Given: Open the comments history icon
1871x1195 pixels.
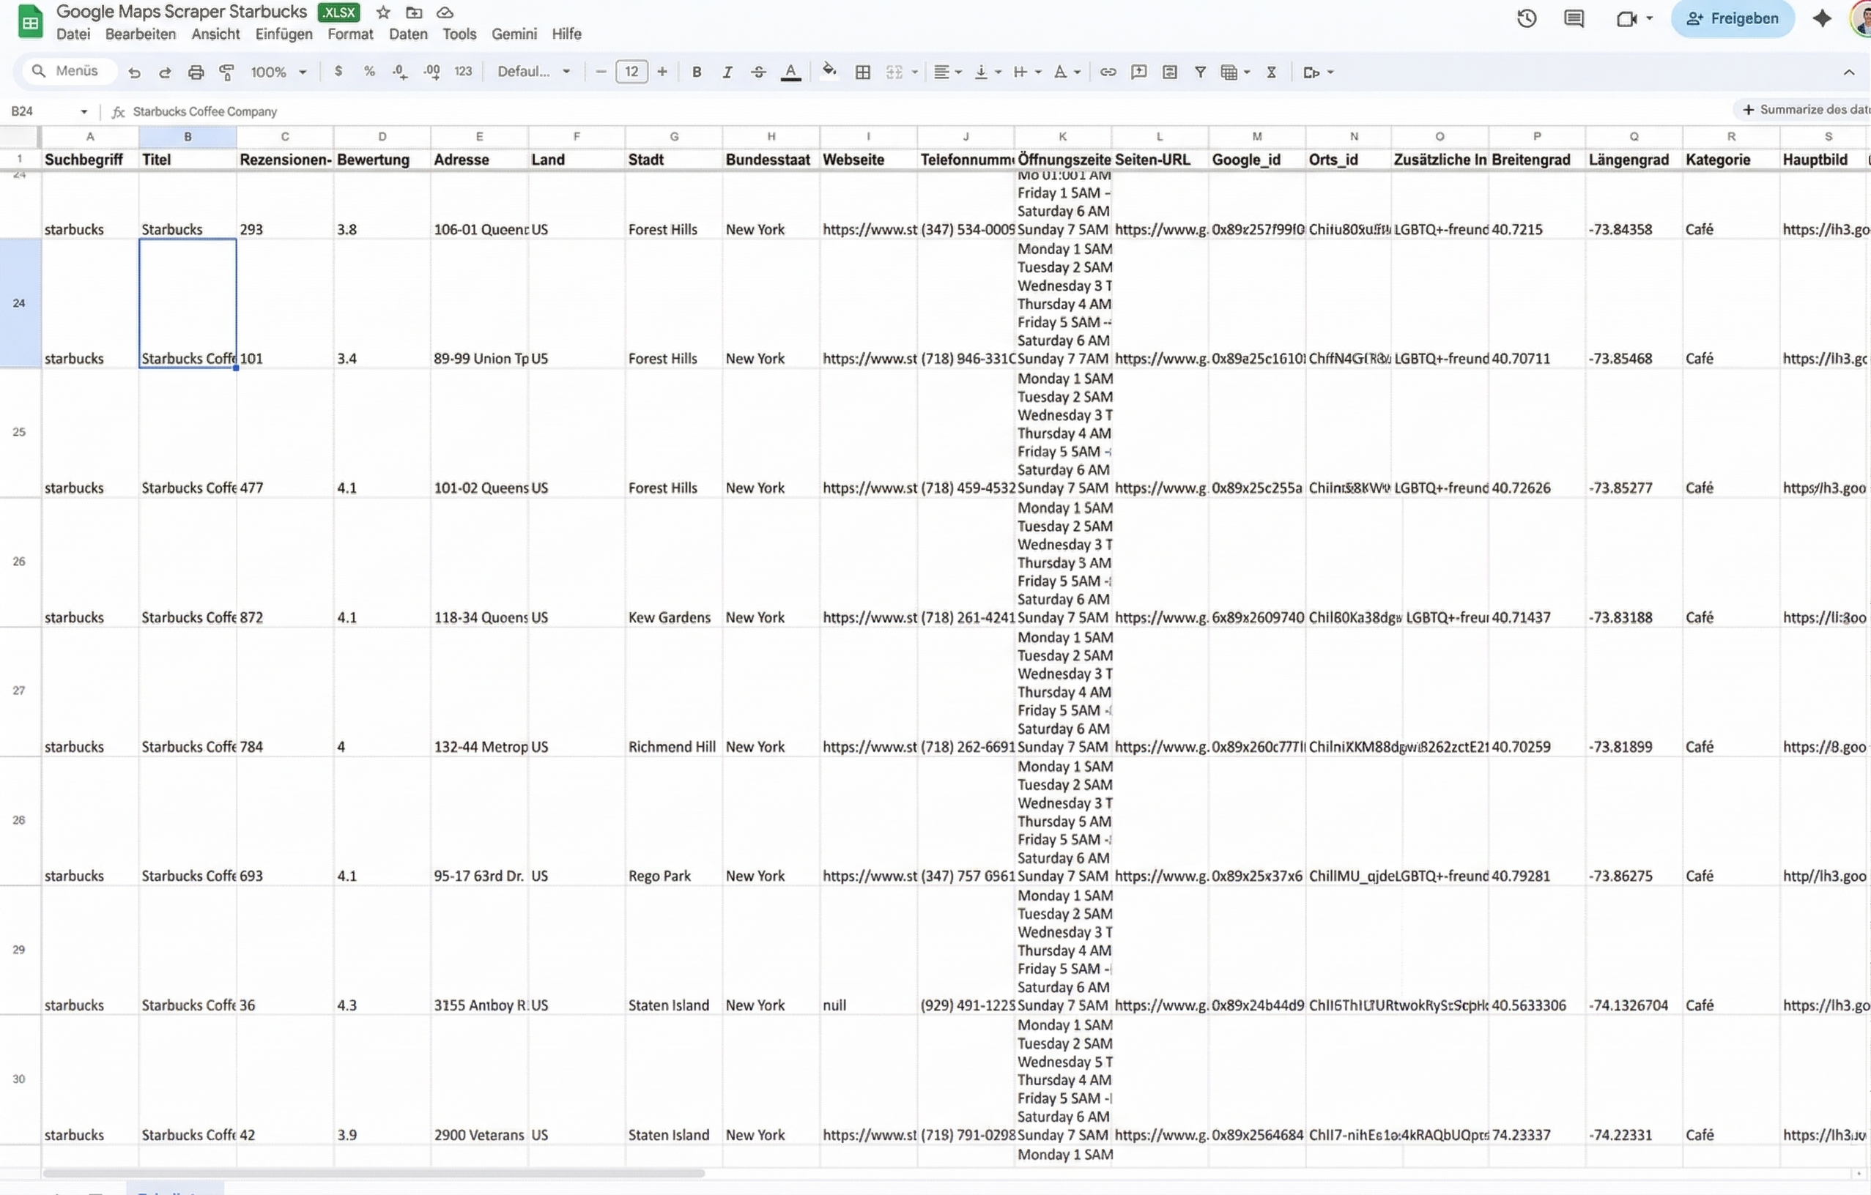Looking at the screenshot, I should 1574,18.
